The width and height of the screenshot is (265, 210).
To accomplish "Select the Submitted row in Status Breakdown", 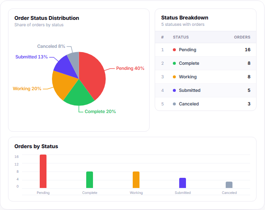I will click(205, 91).
